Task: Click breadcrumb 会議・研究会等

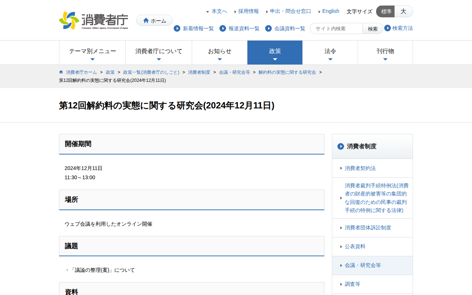Action: (235, 72)
